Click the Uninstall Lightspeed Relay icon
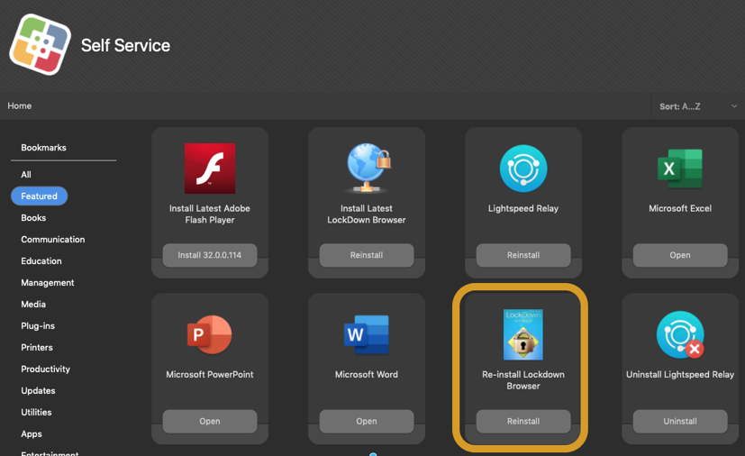 [680, 334]
